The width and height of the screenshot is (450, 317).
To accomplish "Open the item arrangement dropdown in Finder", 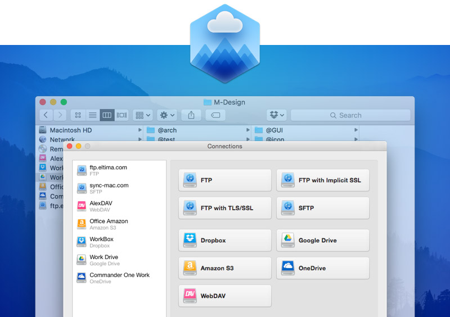I will (143, 115).
